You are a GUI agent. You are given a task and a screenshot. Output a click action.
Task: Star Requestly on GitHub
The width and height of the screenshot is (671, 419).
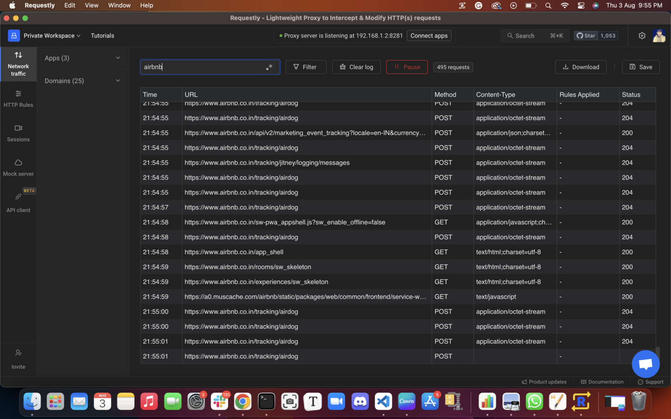pyautogui.click(x=586, y=35)
